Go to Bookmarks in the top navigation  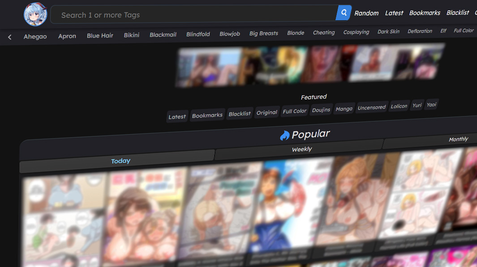click(x=424, y=13)
